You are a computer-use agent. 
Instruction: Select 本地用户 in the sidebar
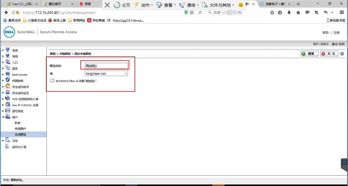(20, 129)
